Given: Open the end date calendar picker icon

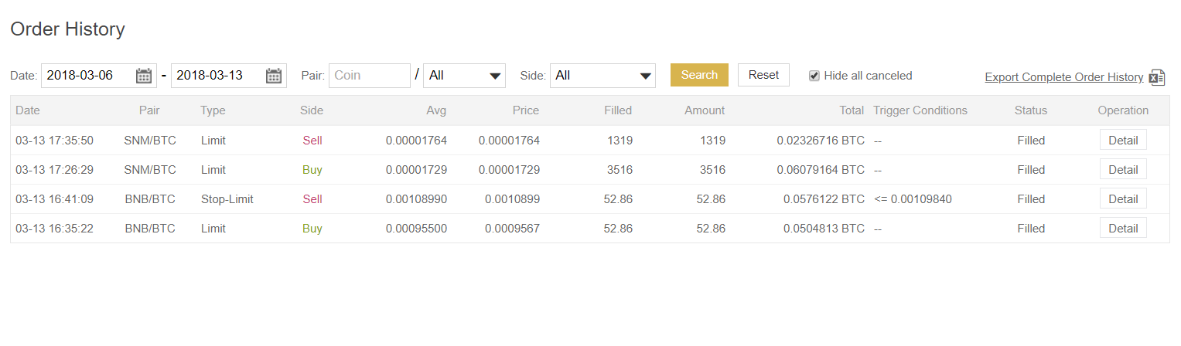Looking at the screenshot, I should pyautogui.click(x=274, y=76).
